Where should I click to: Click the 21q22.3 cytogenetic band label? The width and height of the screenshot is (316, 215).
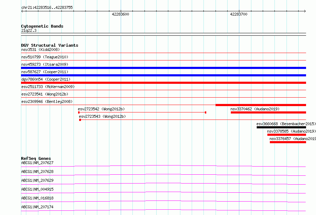[29, 30]
